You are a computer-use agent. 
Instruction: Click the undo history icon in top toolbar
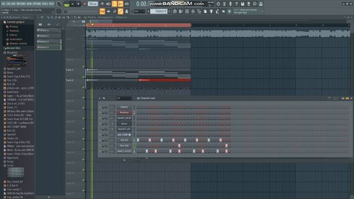pos(218,4)
